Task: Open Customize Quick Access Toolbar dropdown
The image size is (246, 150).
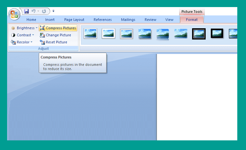Action: pos(53,11)
